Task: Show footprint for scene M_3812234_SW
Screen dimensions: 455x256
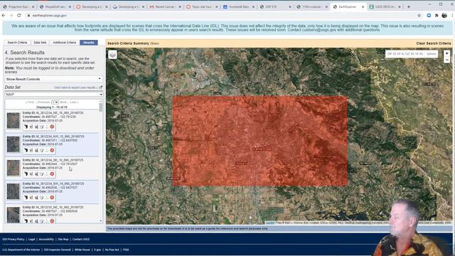Action: point(26,198)
